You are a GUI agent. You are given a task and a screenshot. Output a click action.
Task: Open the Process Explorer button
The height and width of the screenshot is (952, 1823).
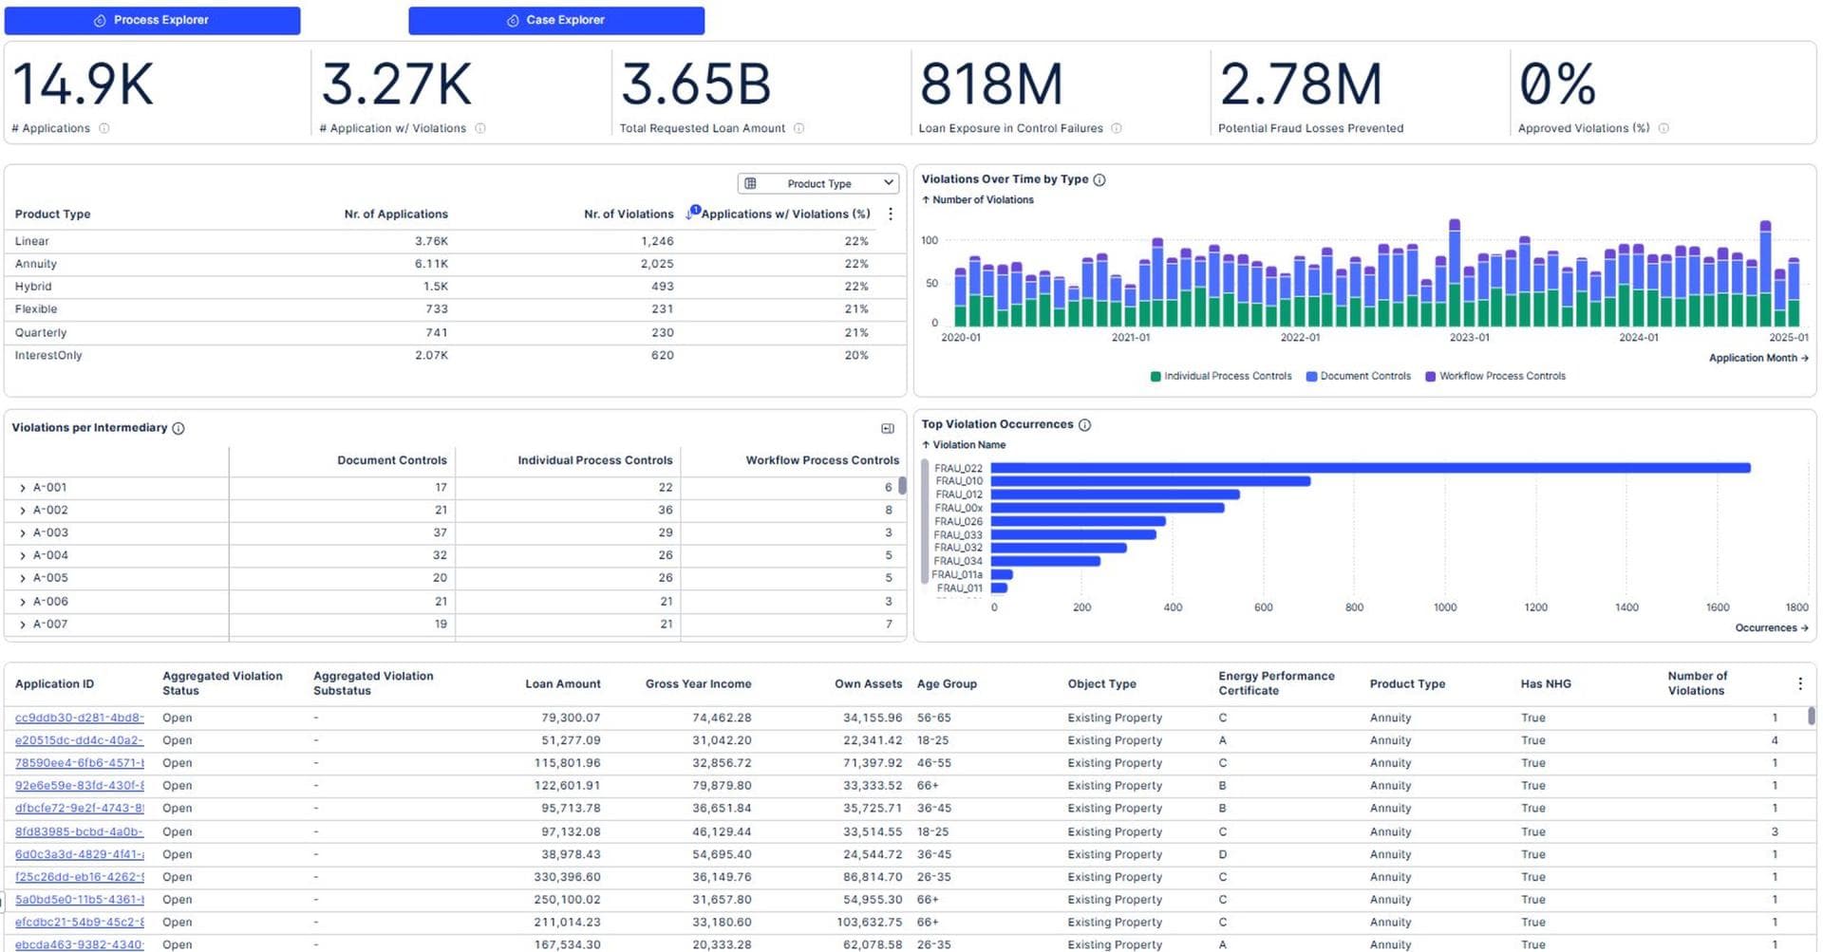(x=152, y=20)
